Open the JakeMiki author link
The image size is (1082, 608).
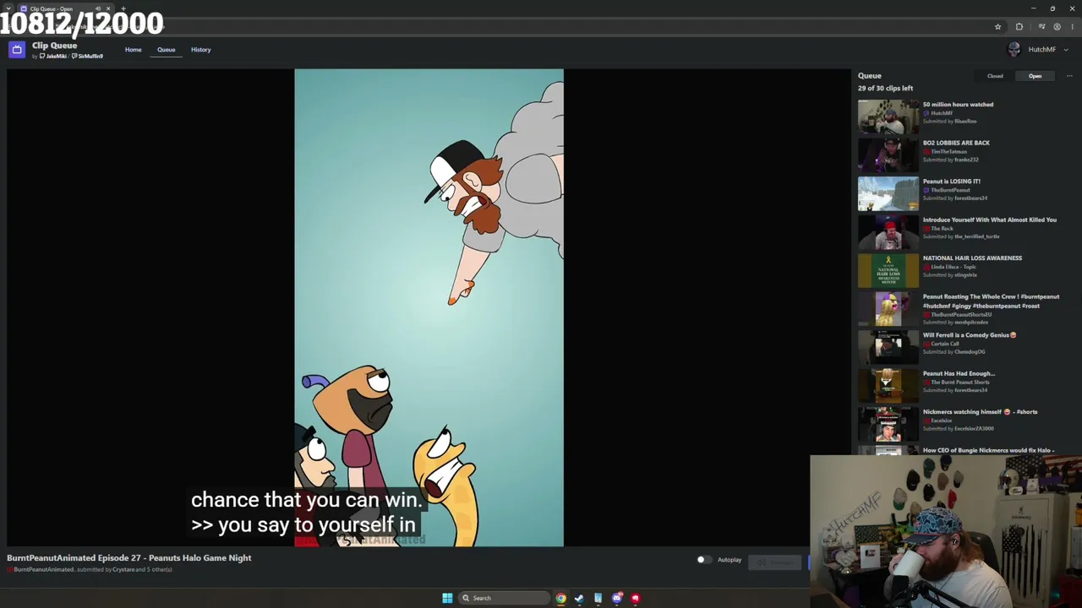pyautogui.click(x=53, y=57)
